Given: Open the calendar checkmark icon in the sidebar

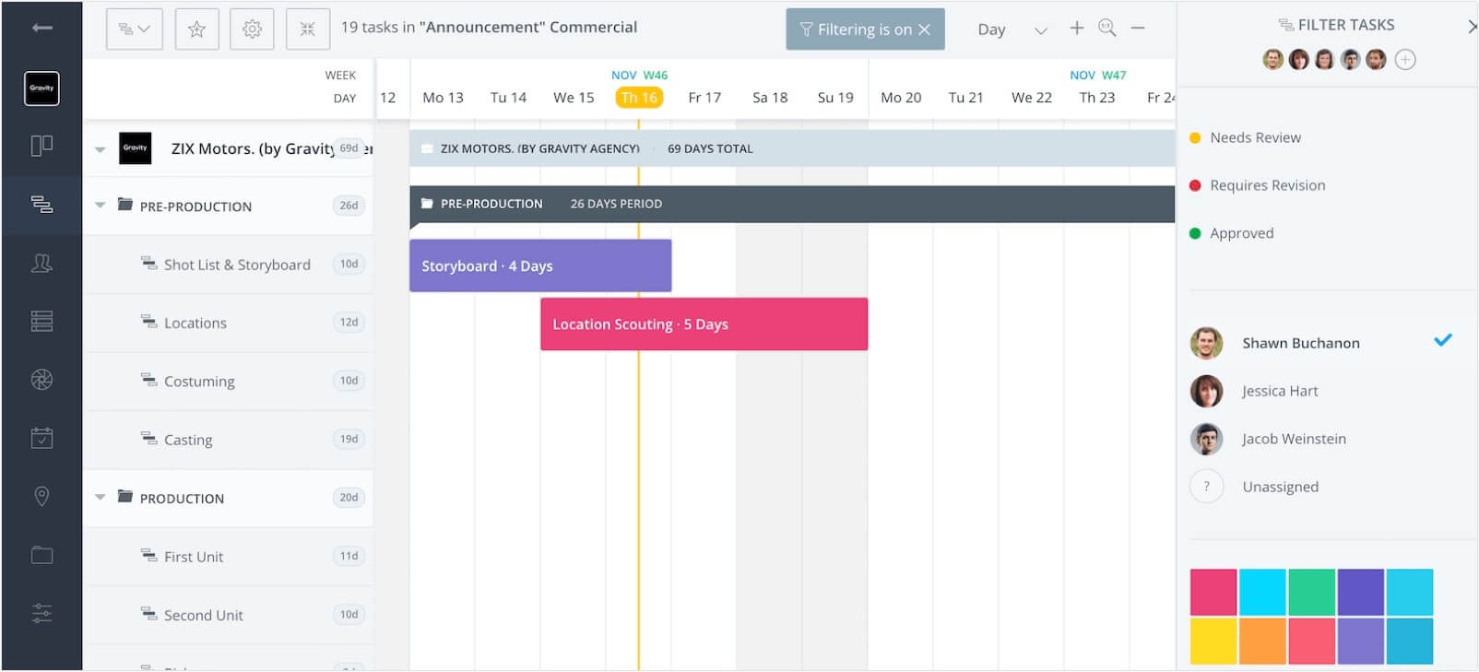Looking at the screenshot, I should point(41,438).
